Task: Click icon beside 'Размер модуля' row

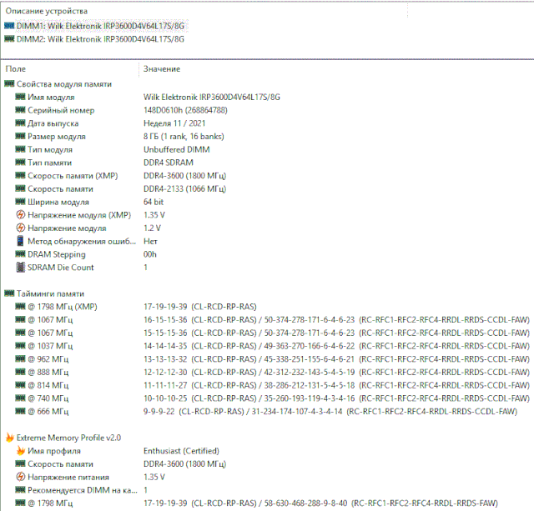Action: (20, 136)
